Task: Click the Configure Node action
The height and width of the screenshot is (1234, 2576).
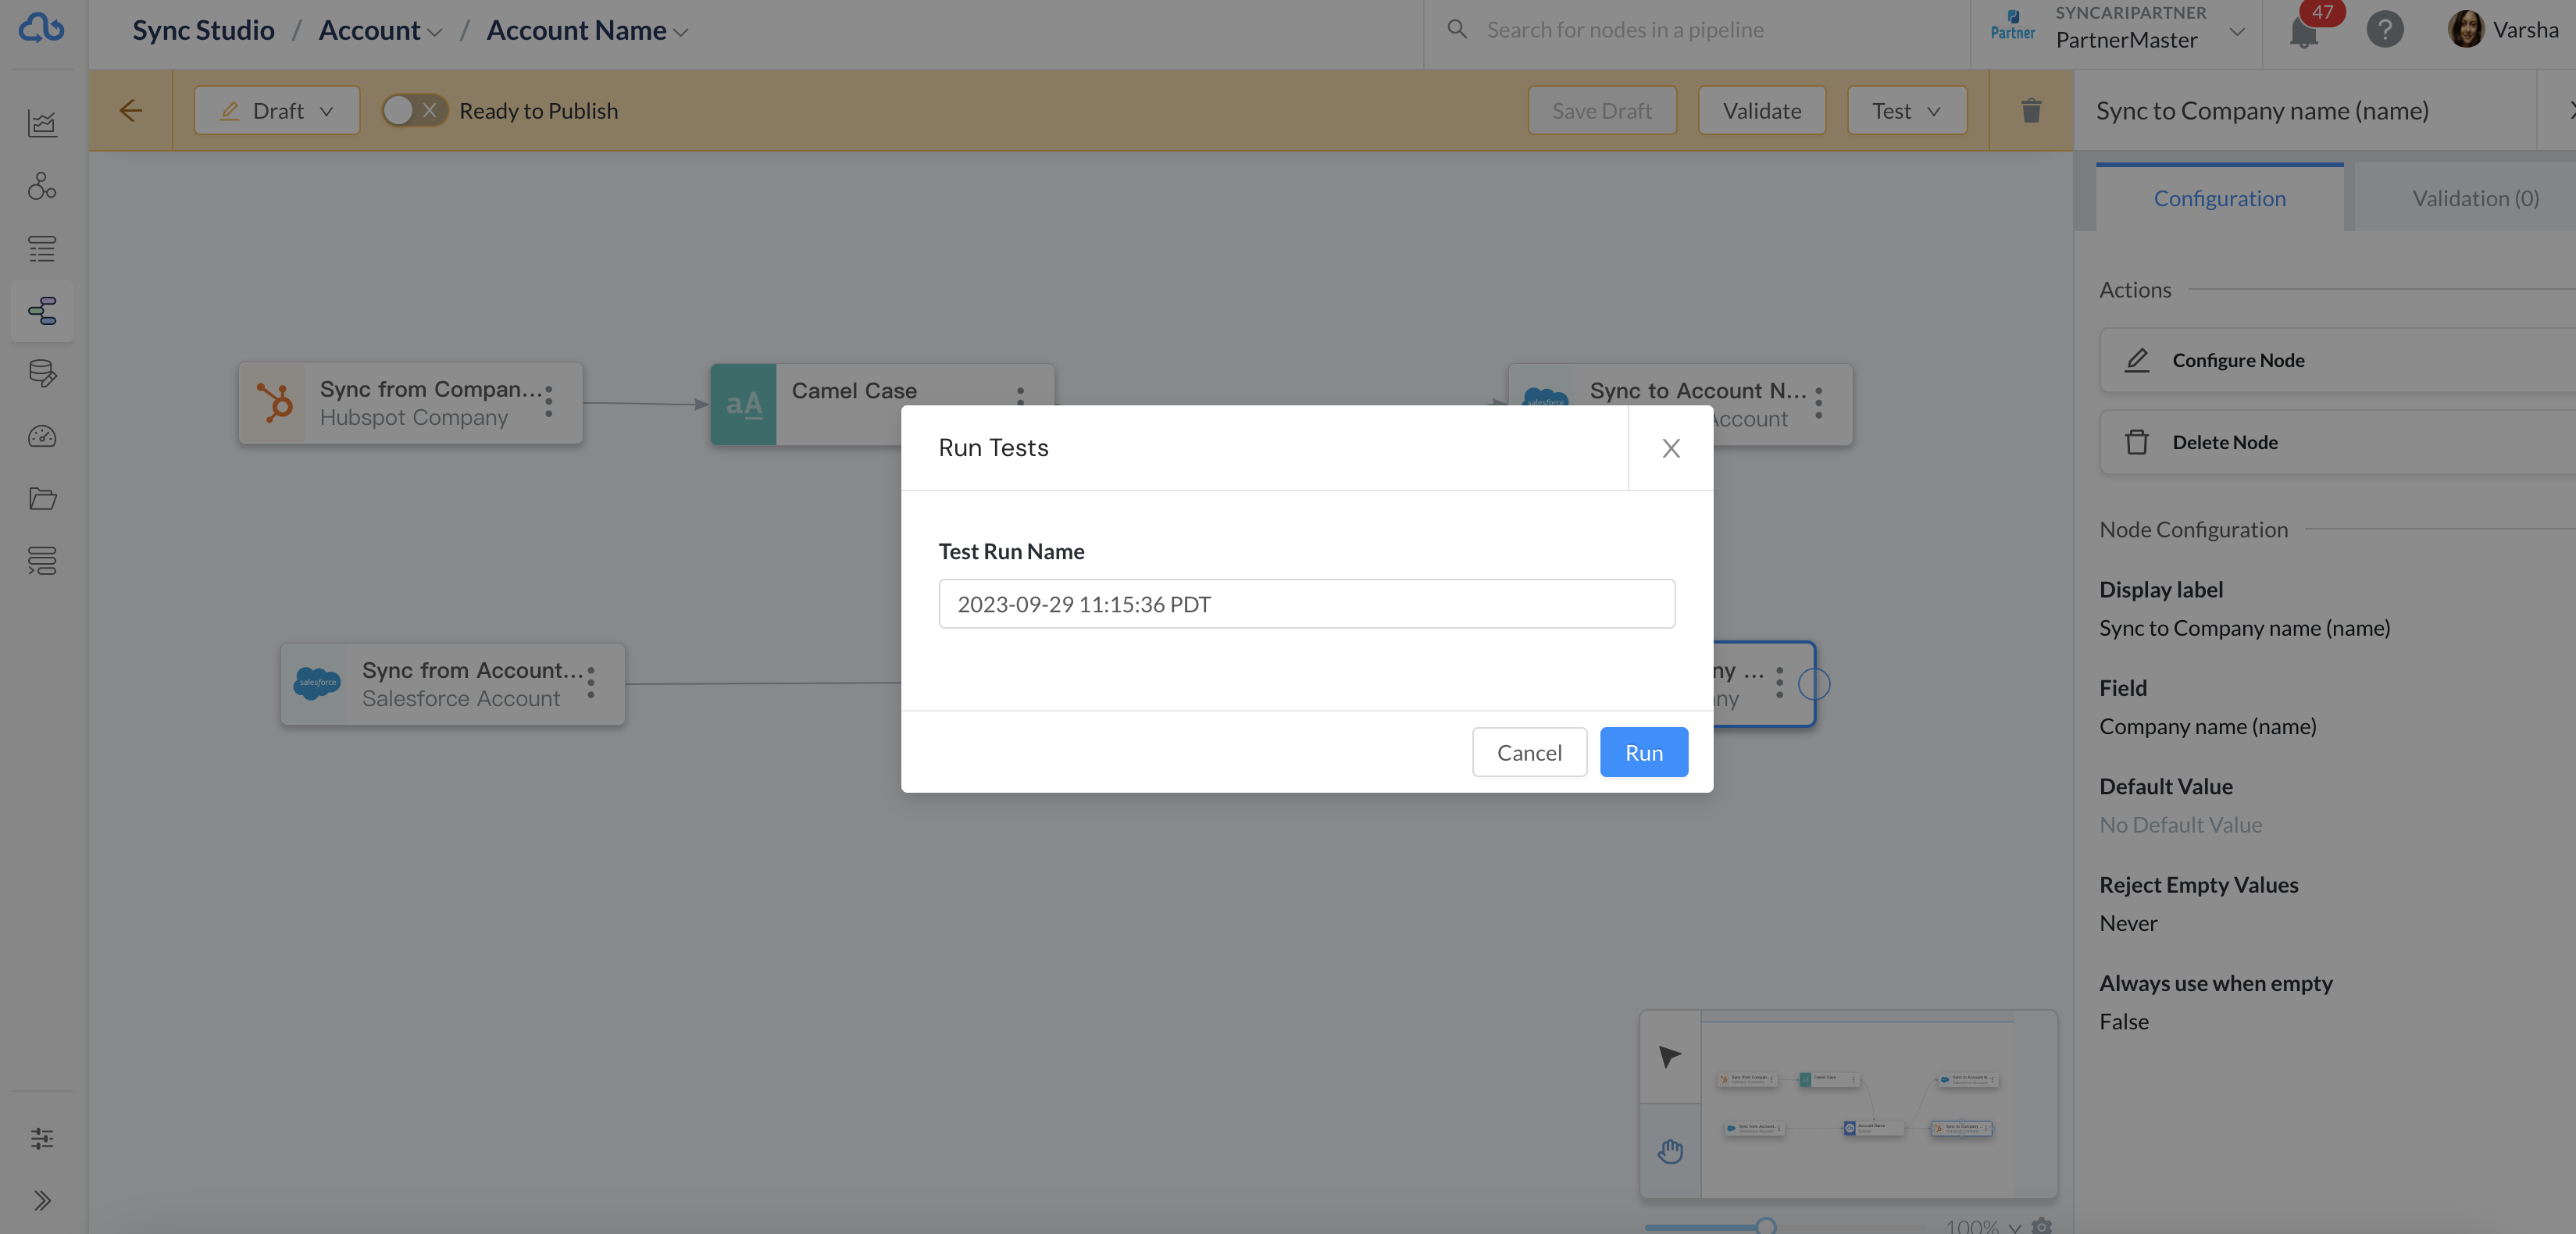Action: point(2338,360)
